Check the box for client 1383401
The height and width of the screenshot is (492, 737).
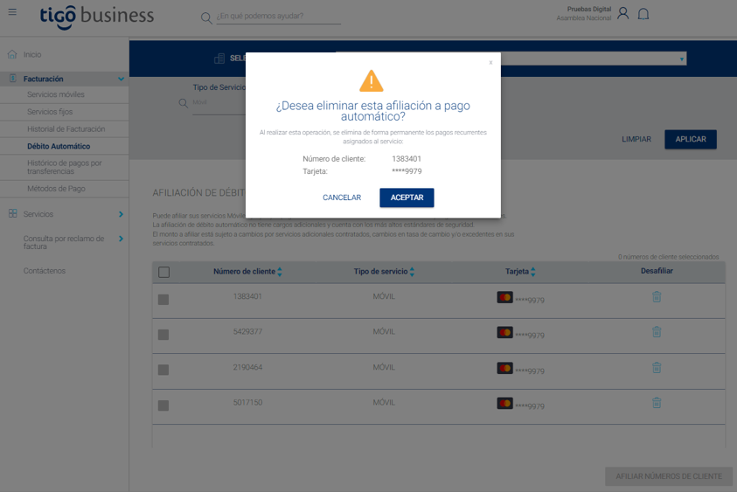click(163, 300)
